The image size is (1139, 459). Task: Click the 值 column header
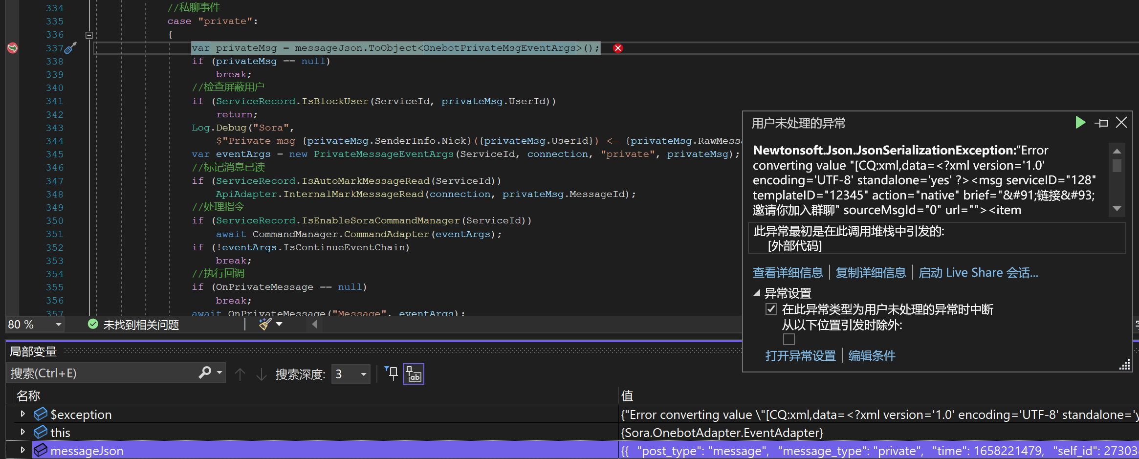point(627,395)
